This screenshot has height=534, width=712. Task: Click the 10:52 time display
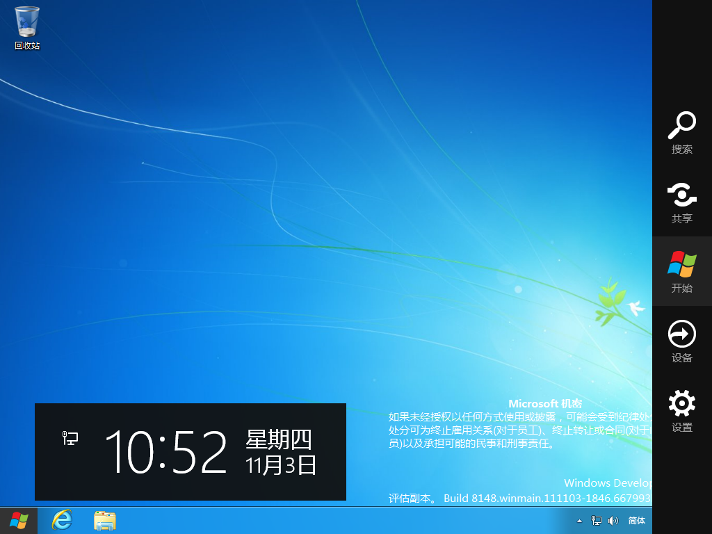coord(165,452)
